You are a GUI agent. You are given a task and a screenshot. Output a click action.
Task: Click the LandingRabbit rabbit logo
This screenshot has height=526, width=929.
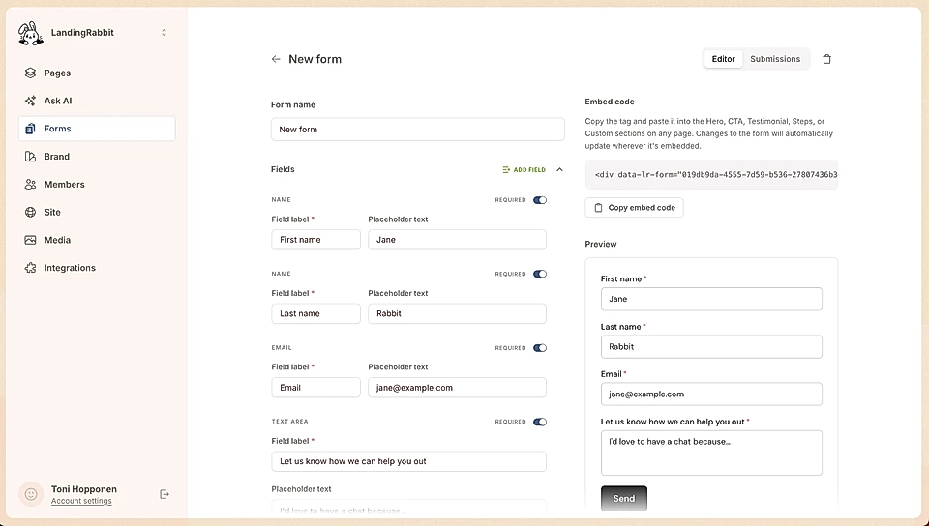(30, 33)
